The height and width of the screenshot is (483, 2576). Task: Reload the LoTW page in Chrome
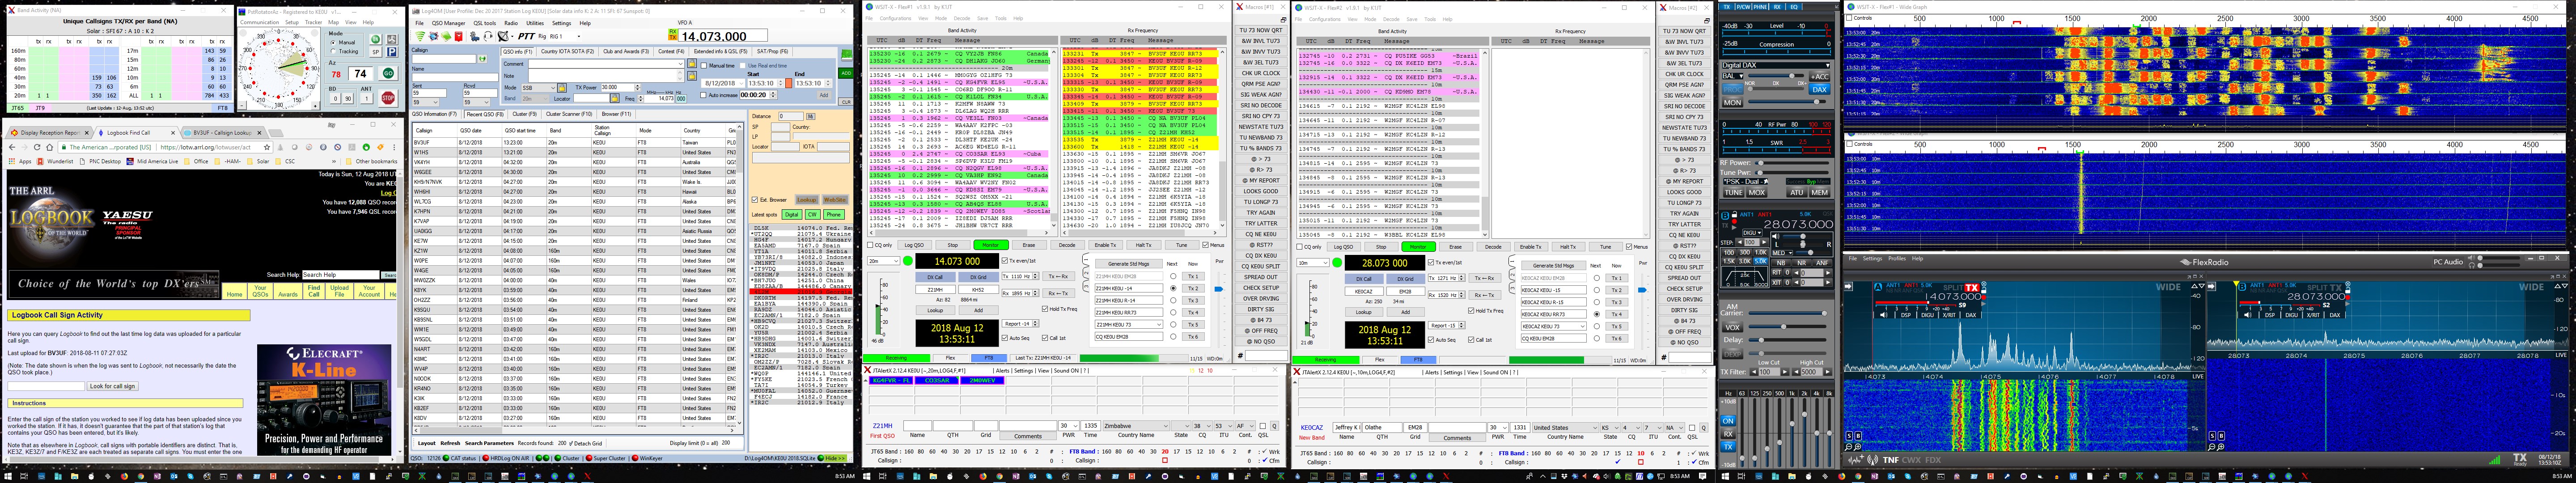click(37, 147)
